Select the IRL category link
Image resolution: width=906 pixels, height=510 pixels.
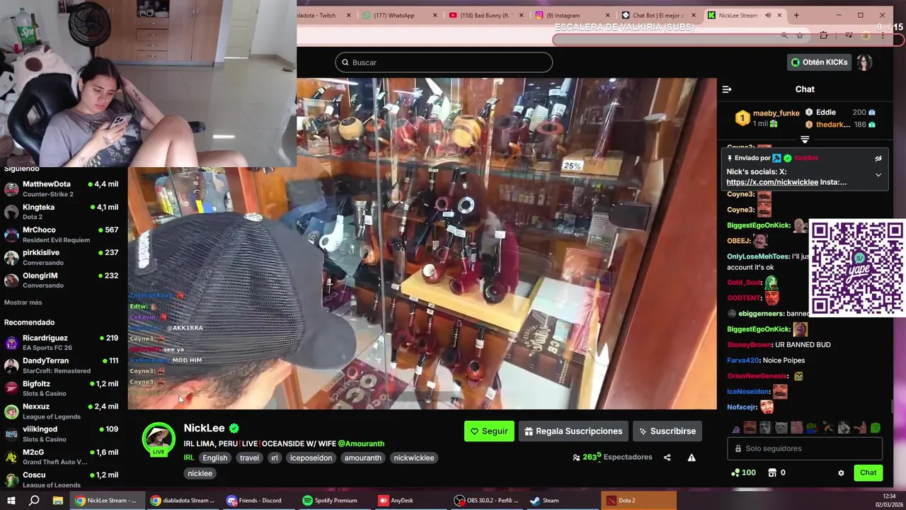pos(189,458)
